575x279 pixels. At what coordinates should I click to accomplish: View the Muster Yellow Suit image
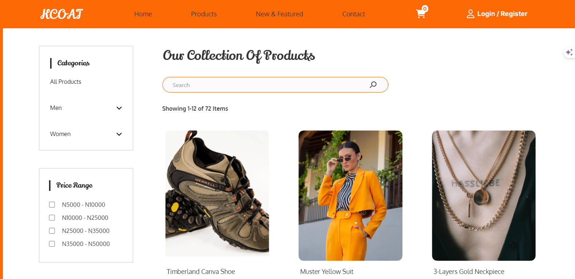pos(350,195)
